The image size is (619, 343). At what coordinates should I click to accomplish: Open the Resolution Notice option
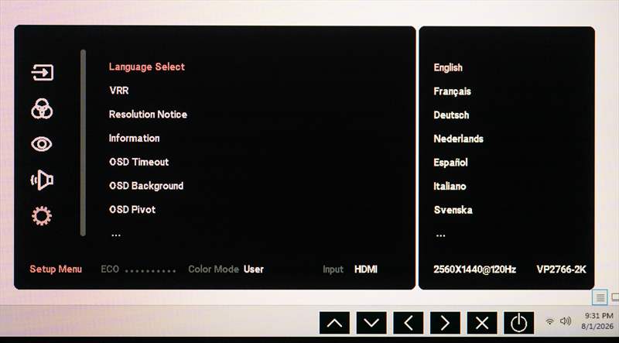click(148, 114)
